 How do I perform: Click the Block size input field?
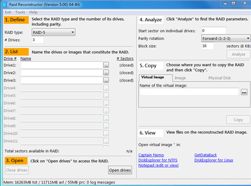[208, 46]
